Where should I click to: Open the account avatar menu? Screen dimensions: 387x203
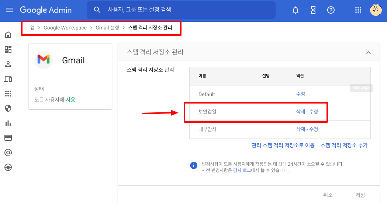pyautogui.click(x=376, y=10)
